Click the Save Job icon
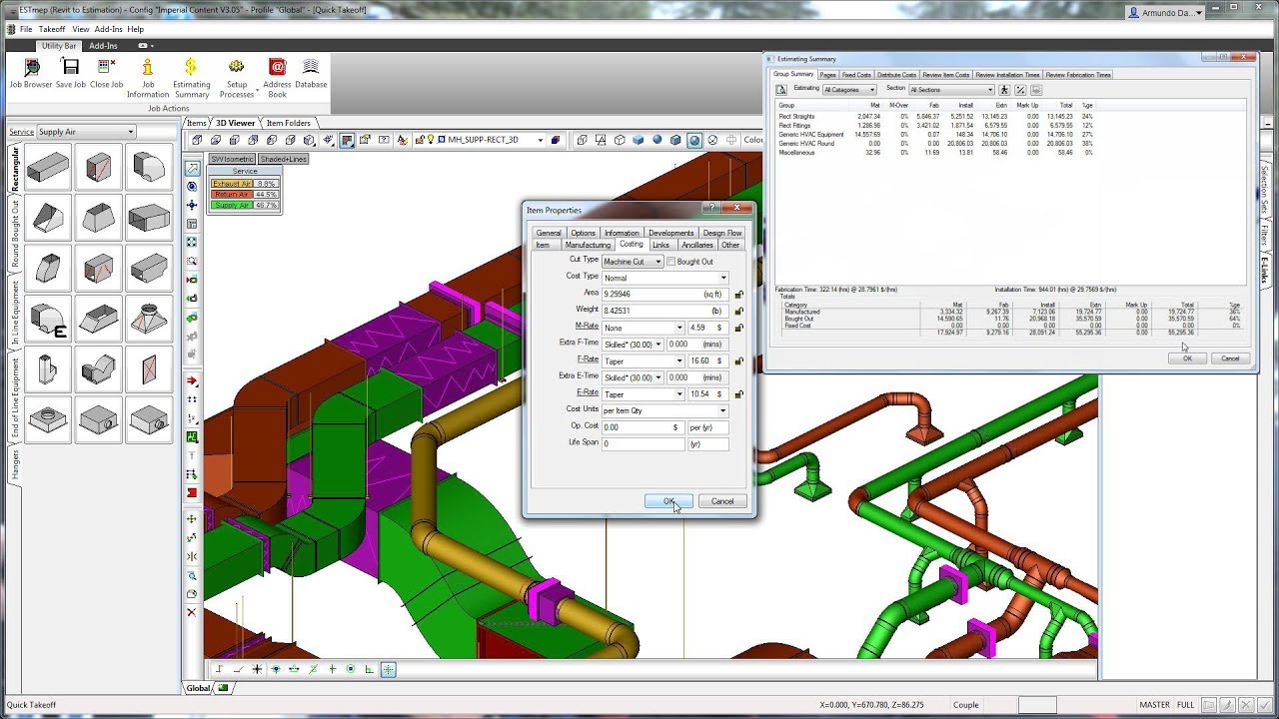The width and height of the screenshot is (1279, 719). pos(69,68)
